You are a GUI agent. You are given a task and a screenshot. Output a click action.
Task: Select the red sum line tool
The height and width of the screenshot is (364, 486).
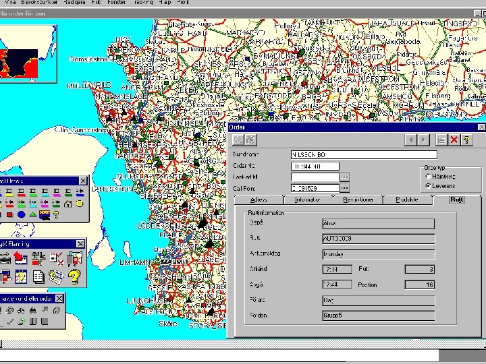(21, 193)
